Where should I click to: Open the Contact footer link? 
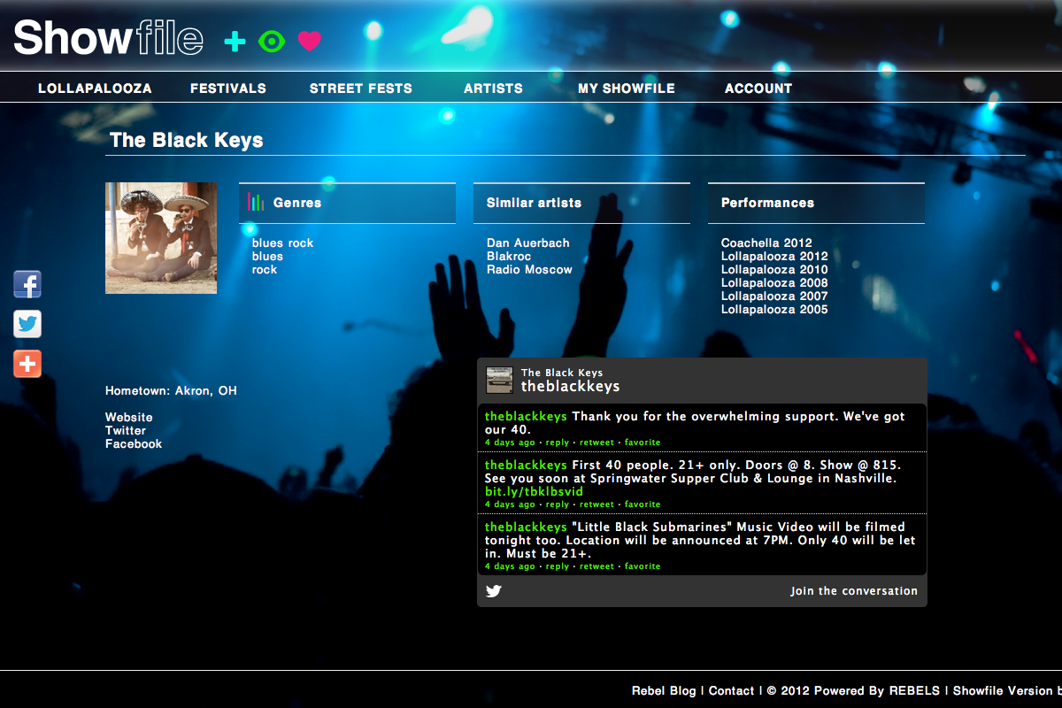pyautogui.click(x=731, y=691)
